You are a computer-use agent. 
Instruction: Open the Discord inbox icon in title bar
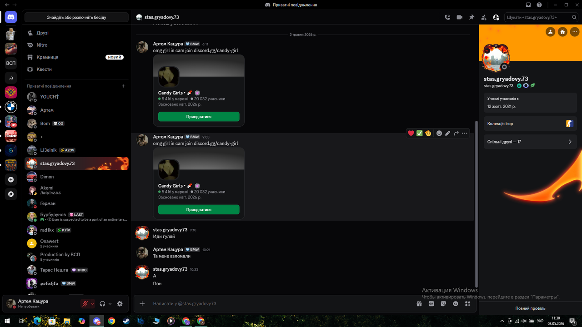(528, 5)
